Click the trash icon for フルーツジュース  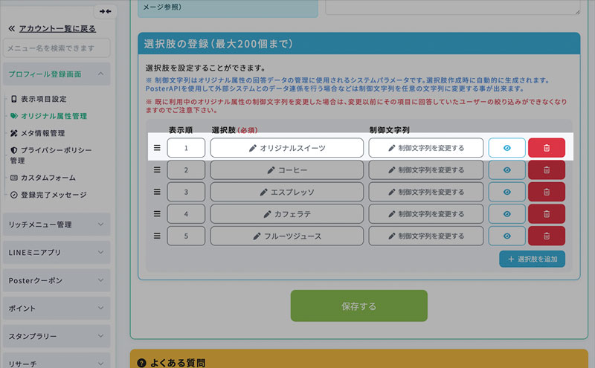tap(546, 236)
